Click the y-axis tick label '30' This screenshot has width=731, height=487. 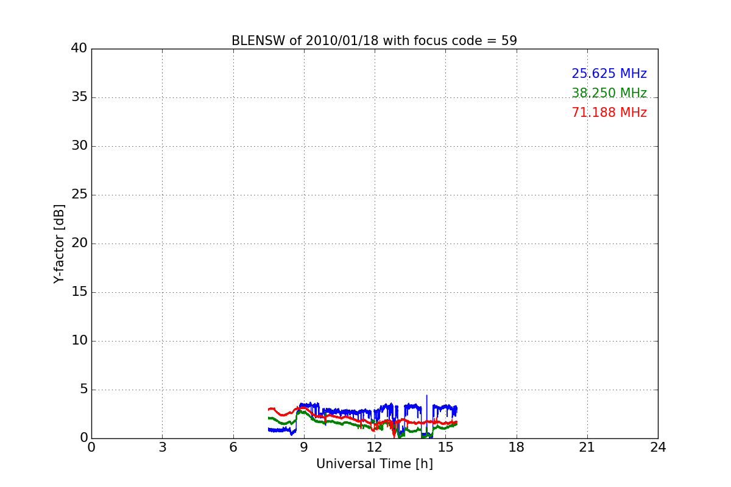[x=79, y=146]
